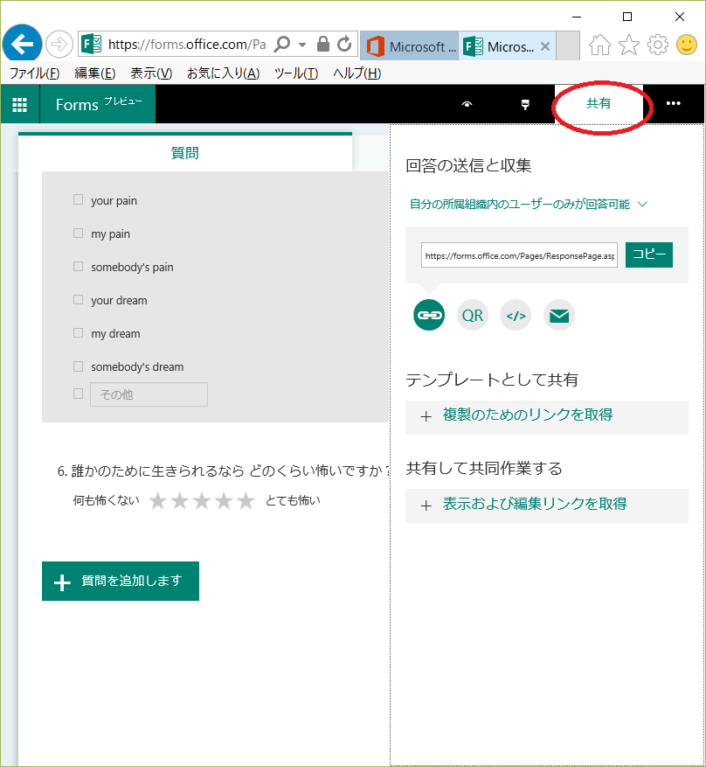Expand '複製のためのリンクを取得' section
The width and height of the screenshot is (706, 767).
point(527,415)
